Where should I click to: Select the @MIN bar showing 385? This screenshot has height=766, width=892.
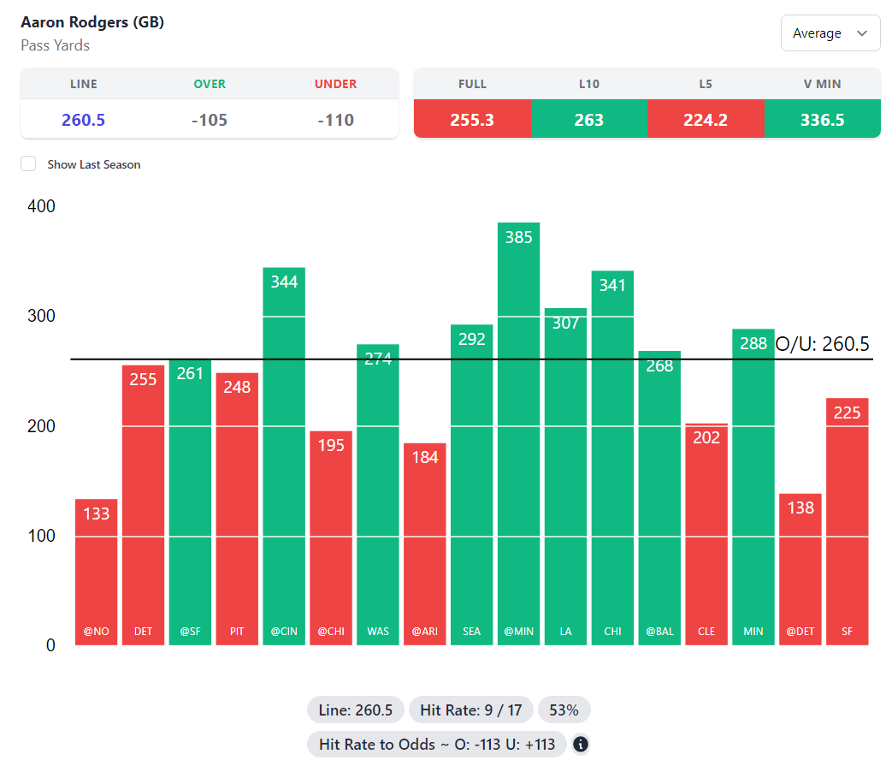click(519, 434)
